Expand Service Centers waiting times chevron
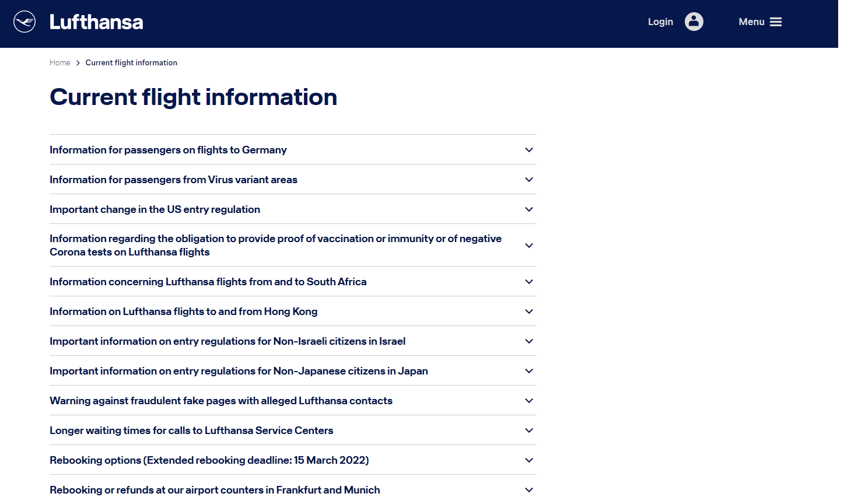 pos(529,430)
